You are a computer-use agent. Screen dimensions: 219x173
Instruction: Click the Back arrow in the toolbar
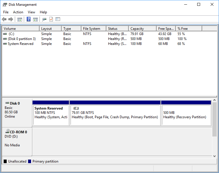pyautogui.click(x=4, y=19)
